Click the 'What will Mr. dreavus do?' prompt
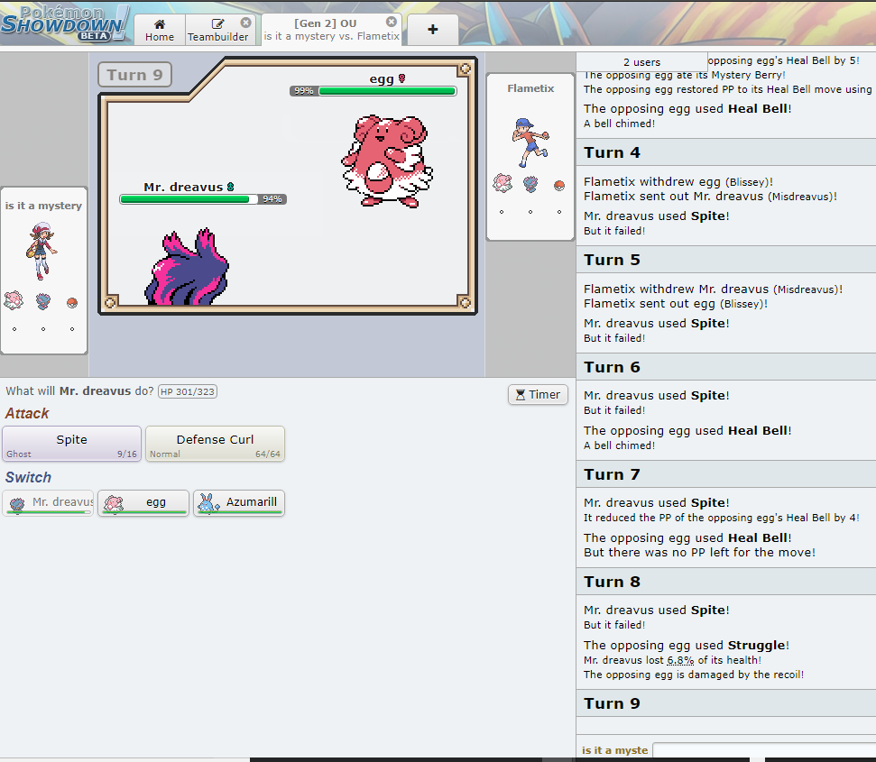876x762 pixels. click(79, 390)
